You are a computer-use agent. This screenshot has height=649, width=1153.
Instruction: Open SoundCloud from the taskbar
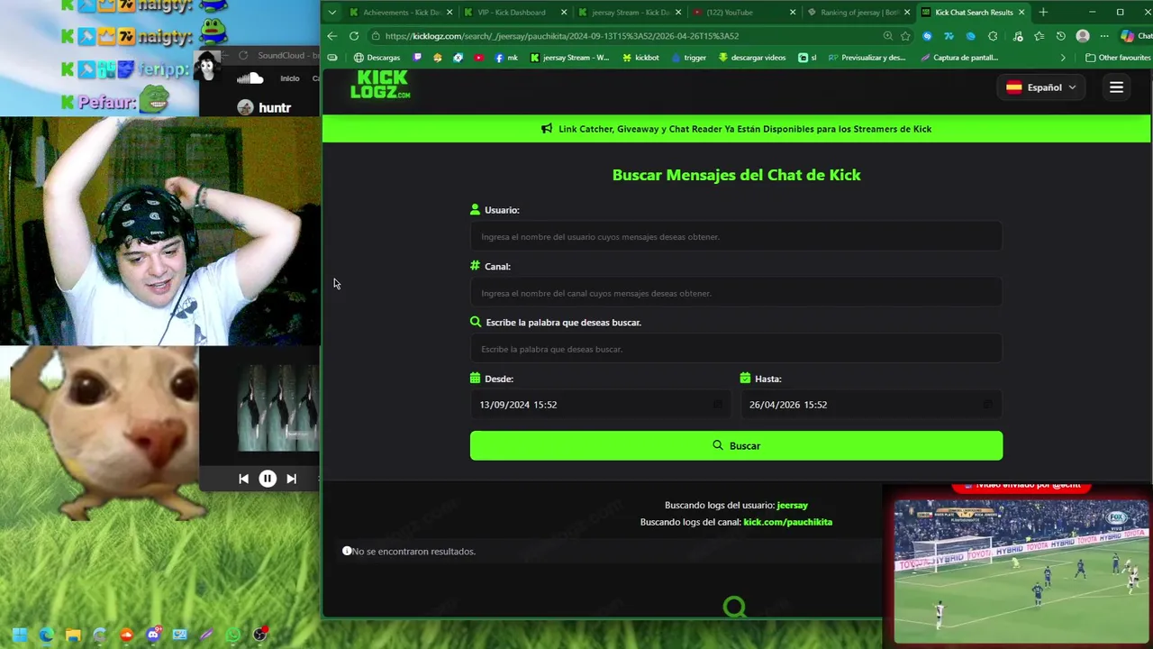126,635
